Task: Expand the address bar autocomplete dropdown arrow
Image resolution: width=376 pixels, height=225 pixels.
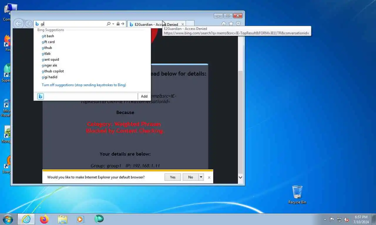Action: point(113,24)
